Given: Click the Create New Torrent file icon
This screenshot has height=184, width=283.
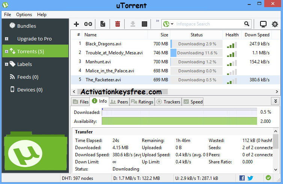Looking at the screenshot, I should (x=103, y=24).
